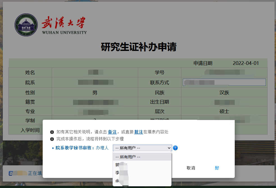Choose the '-- 所有用户 --' option in list

(142, 157)
